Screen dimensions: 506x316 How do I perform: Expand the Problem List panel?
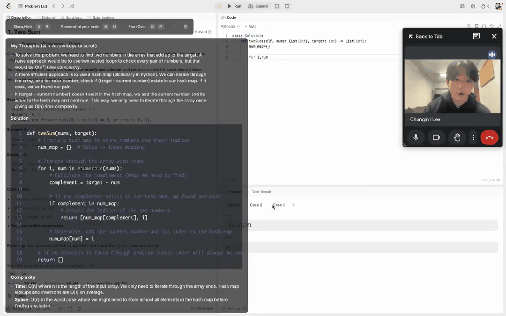coord(33,6)
